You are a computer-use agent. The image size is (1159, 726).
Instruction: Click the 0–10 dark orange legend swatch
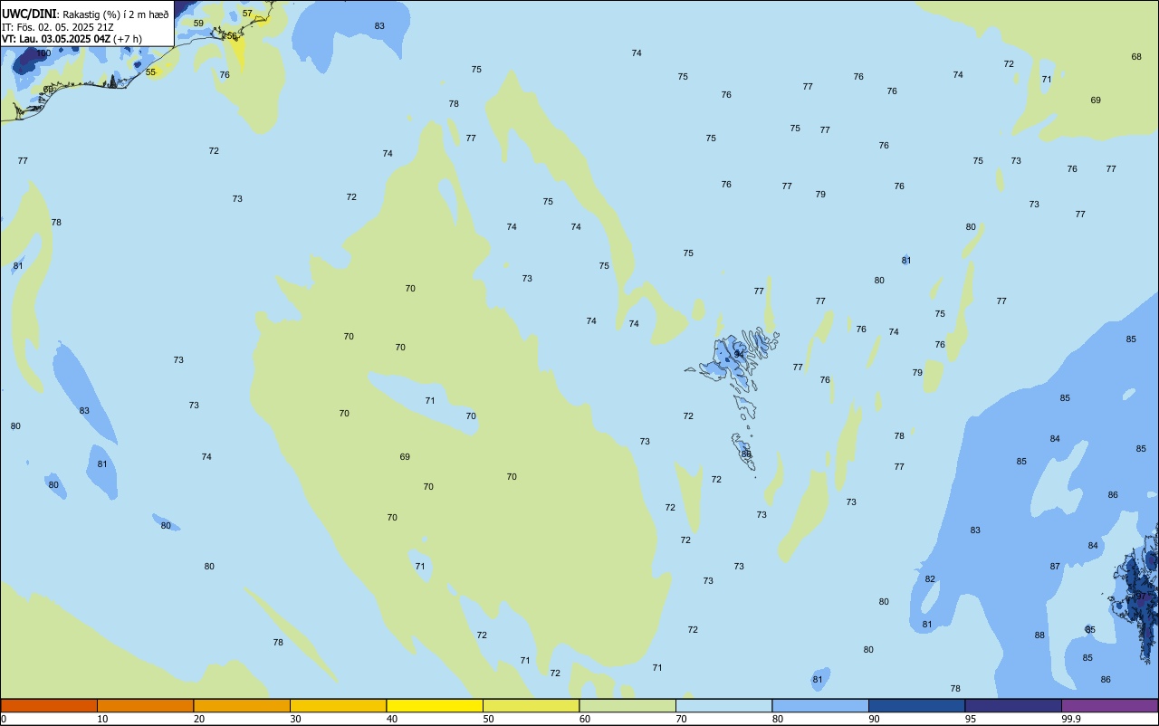[x=49, y=705]
